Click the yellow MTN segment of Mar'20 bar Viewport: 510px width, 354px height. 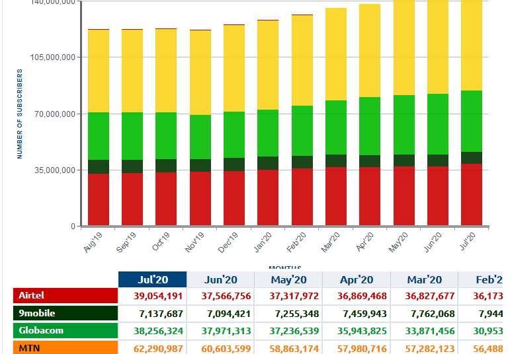point(336,54)
